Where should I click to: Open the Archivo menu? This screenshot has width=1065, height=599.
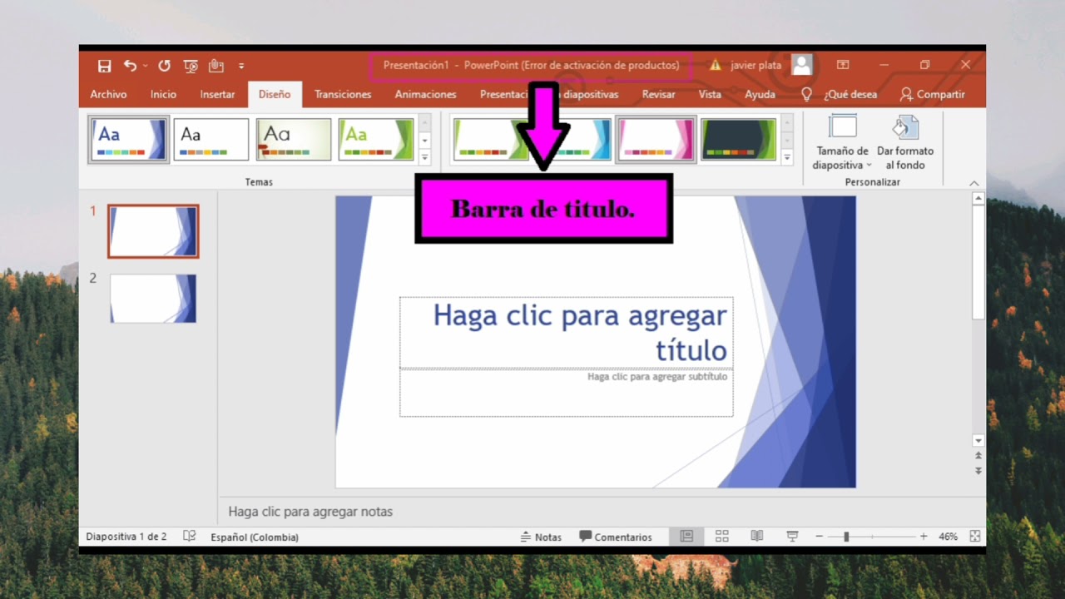[108, 94]
